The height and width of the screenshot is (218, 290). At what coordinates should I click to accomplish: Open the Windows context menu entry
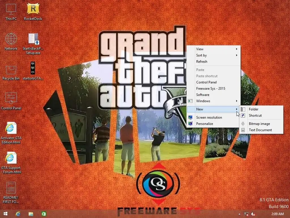point(214,101)
